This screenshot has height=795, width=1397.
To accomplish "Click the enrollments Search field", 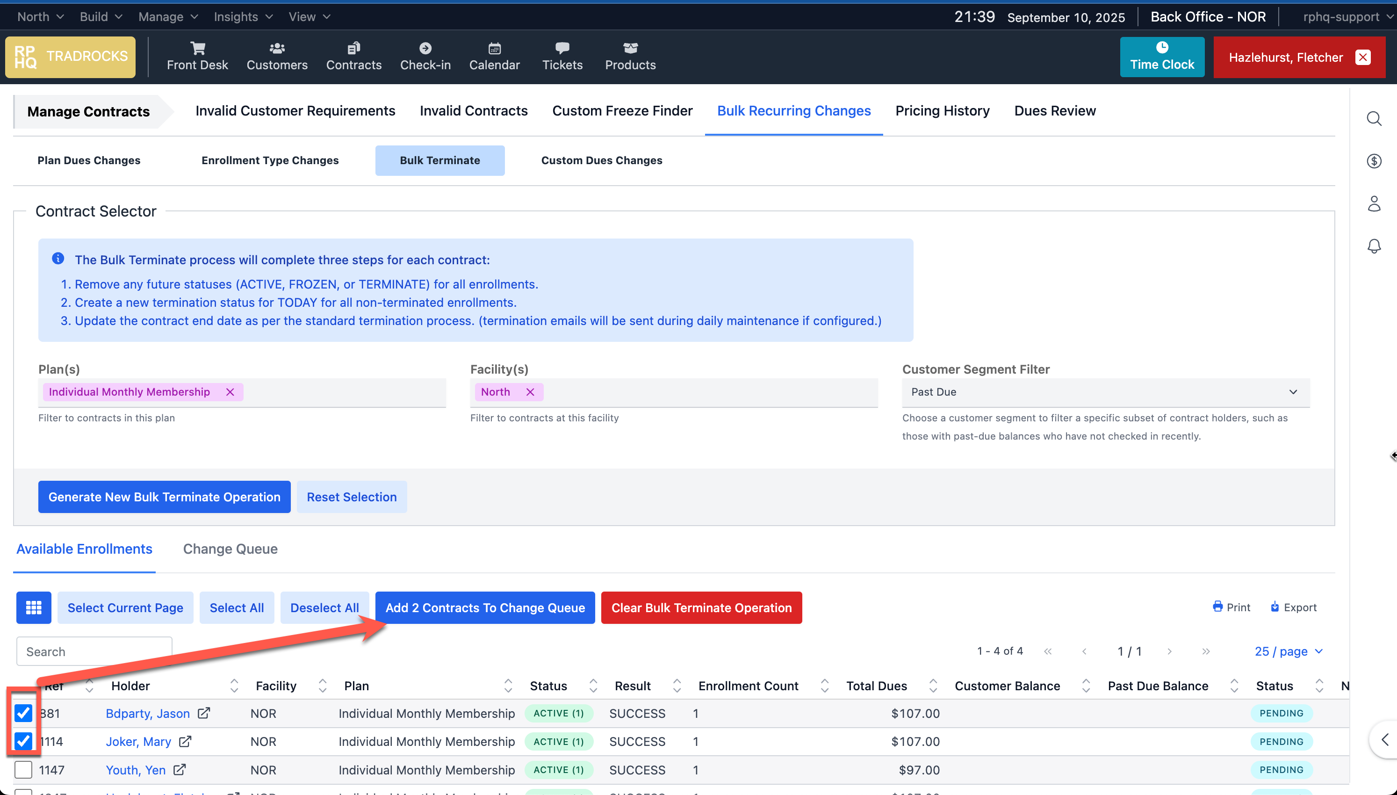I will point(94,651).
